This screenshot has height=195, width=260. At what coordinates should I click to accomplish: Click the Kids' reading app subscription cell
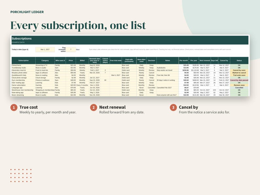24,83
